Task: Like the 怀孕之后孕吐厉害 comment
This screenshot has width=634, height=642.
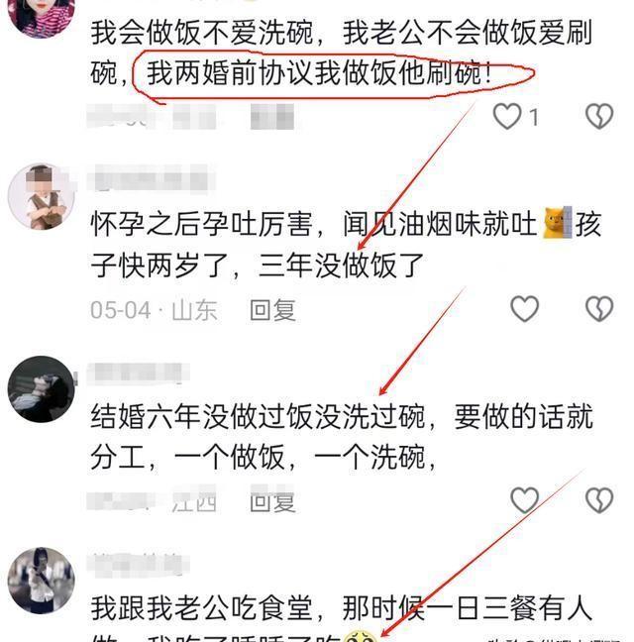Action: pos(524,308)
